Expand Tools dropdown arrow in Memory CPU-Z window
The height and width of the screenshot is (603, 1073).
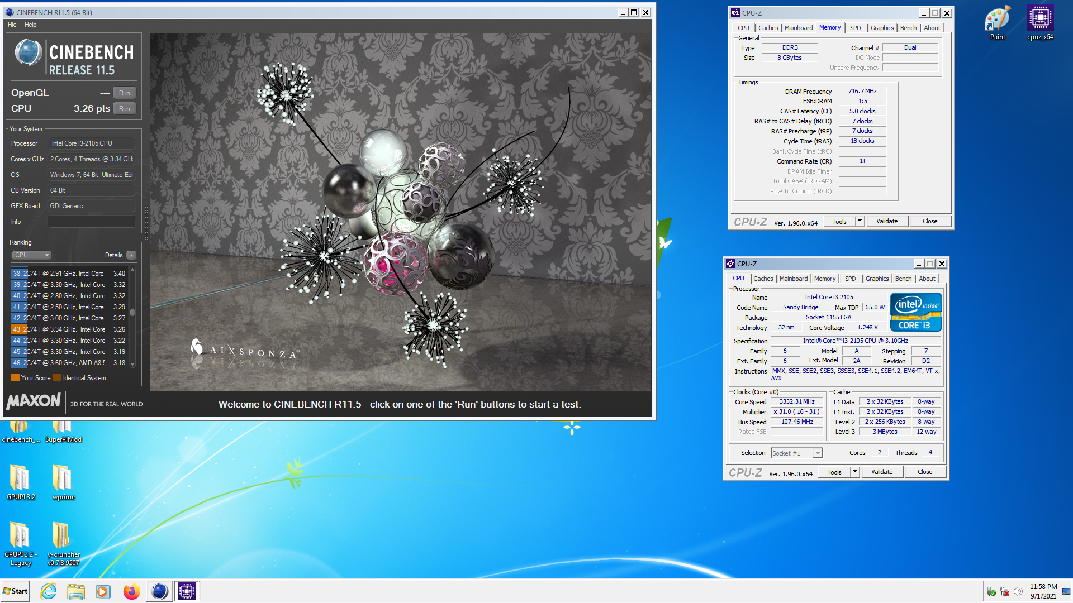(860, 222)
